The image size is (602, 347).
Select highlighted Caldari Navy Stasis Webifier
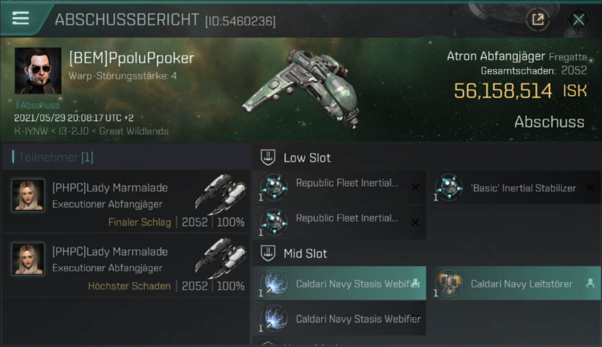tap(339, 283)
